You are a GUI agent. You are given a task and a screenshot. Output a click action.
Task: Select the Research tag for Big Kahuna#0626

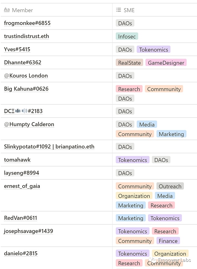point(129,89)
